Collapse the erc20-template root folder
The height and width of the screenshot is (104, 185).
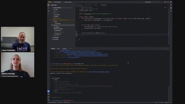[52, 8]
